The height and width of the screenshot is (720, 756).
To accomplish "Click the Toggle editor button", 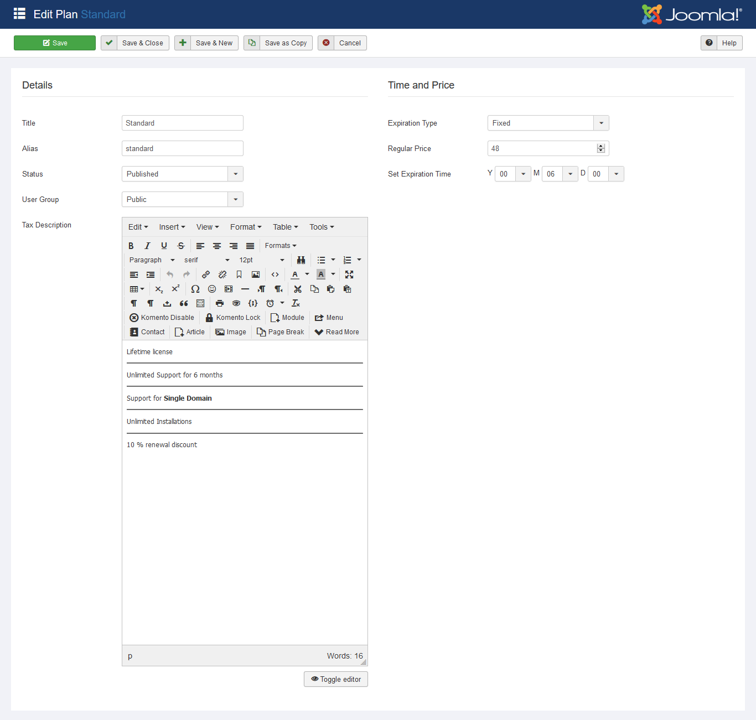I will [336, 679].
